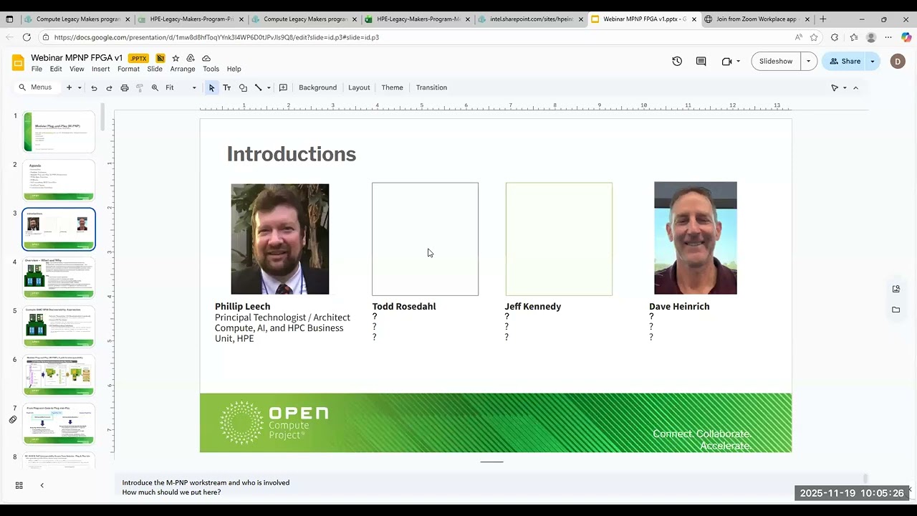Click the Phillip Leech photo
The height and width of the screenshot is (516, 917).
click(x=280, y=239)
